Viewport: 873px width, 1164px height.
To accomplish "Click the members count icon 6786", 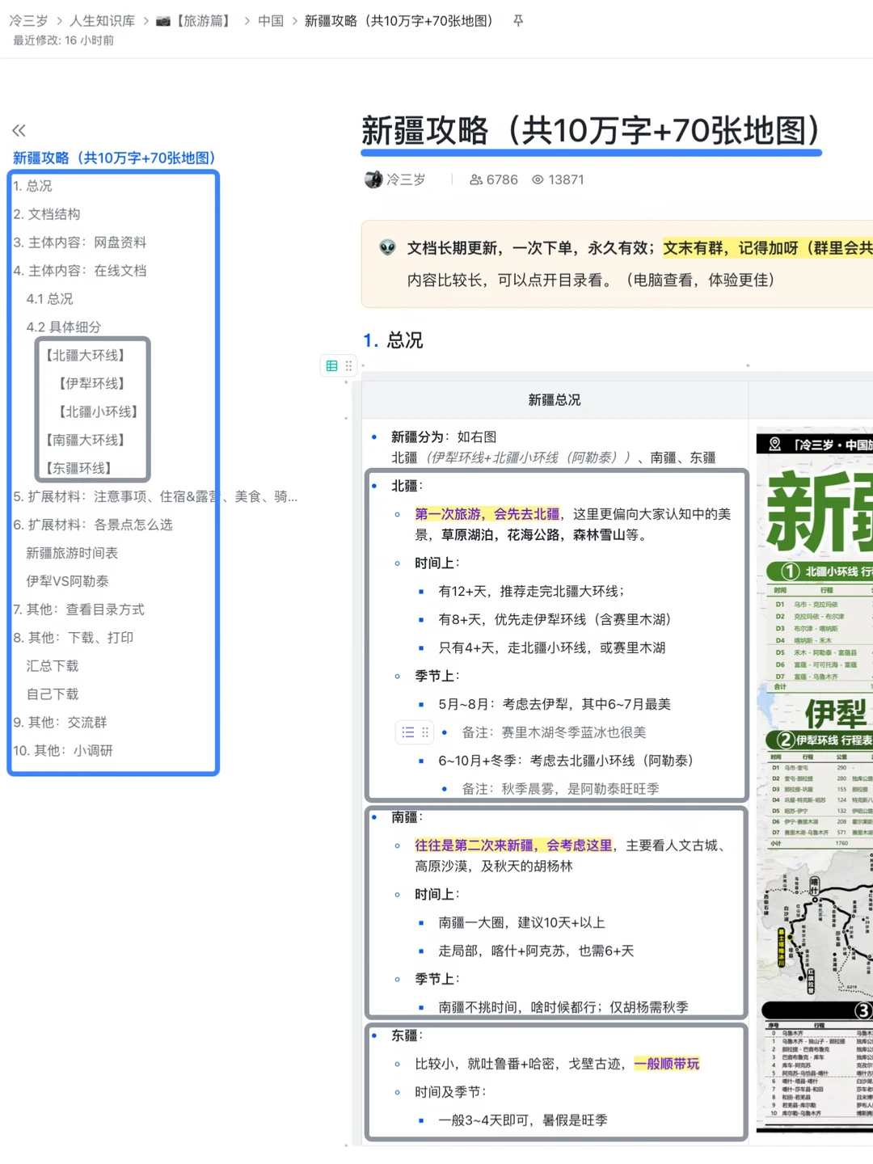I will pyautogui.click(x=476, y=179).
